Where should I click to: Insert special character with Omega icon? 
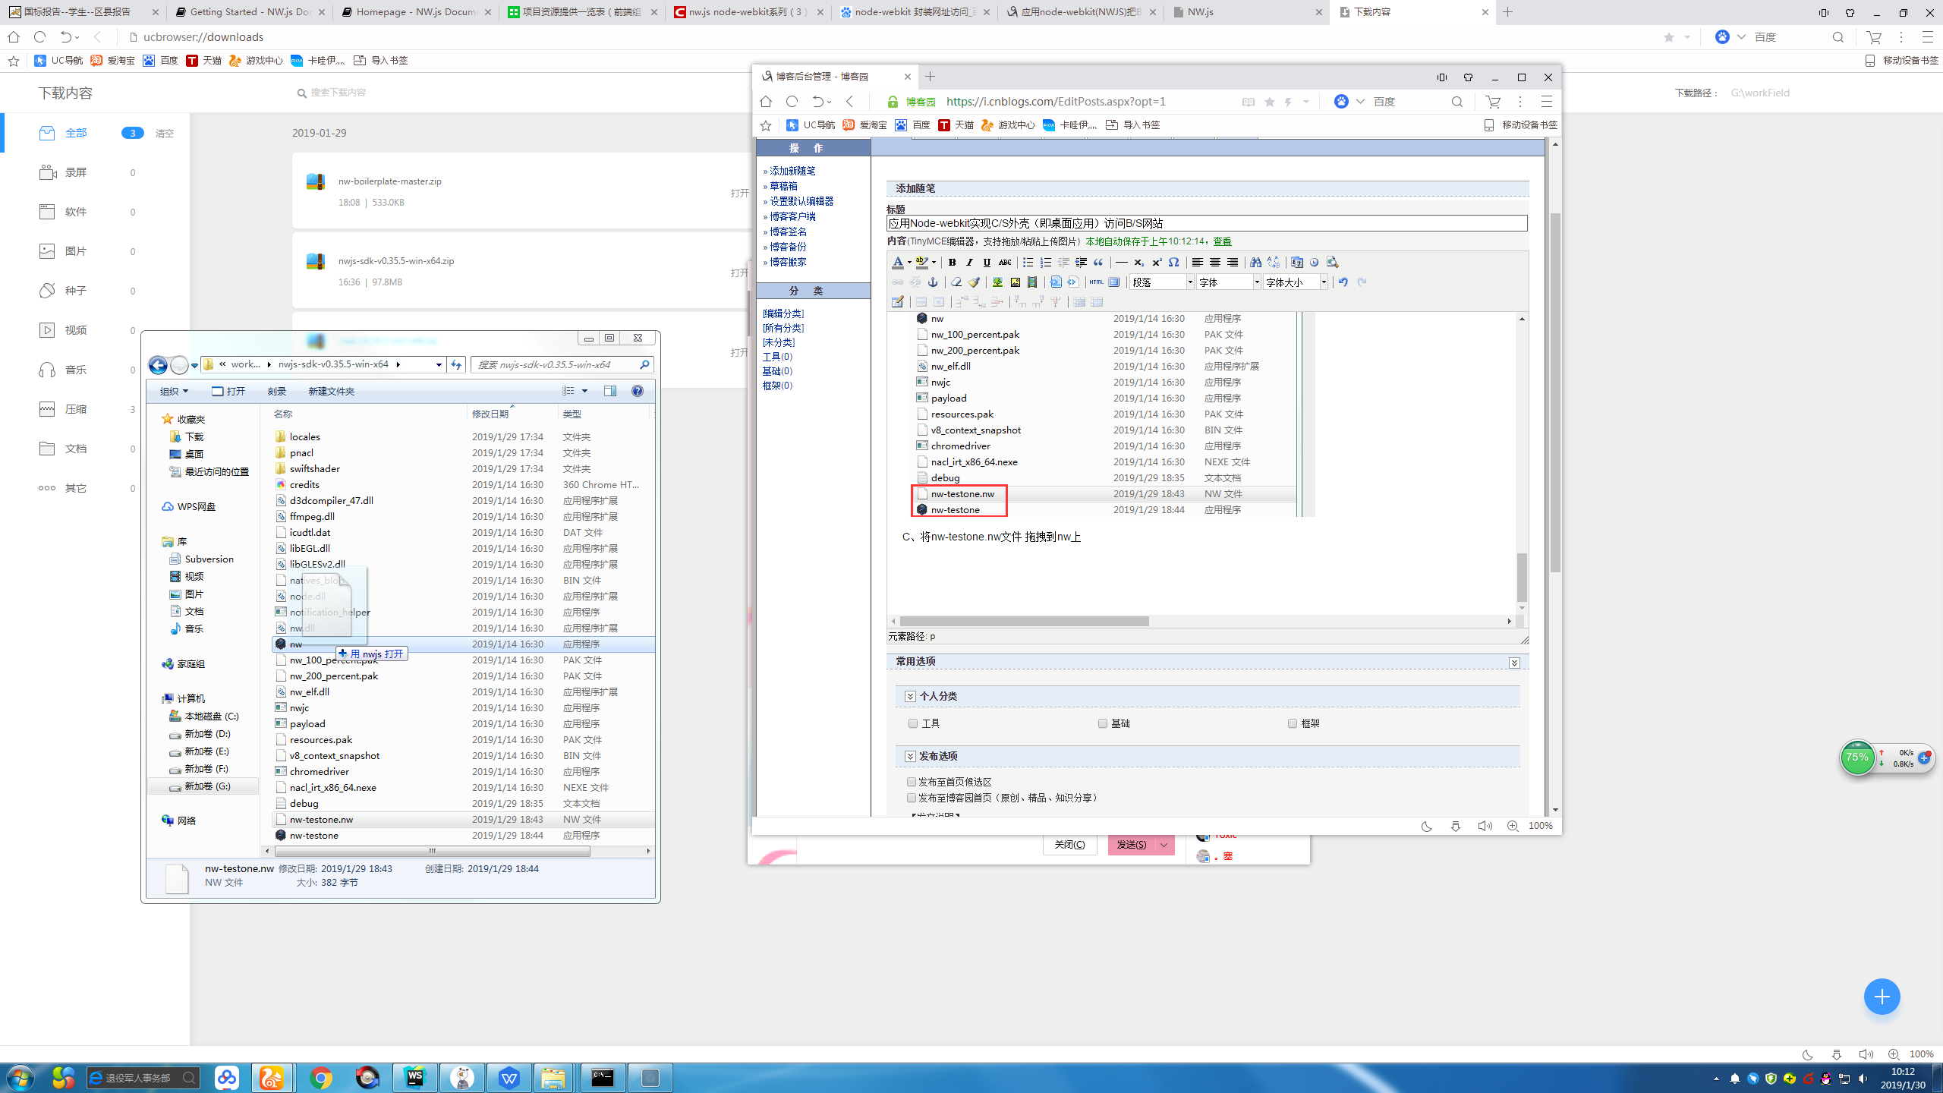coord(1174,263)
